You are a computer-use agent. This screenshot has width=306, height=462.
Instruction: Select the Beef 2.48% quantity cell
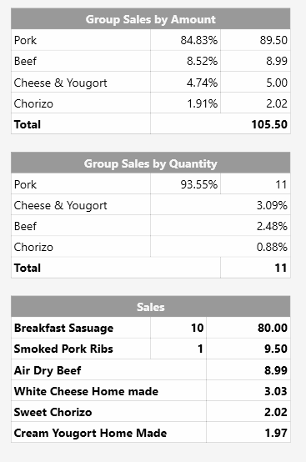pyautogui.click(x=220, y=226)
